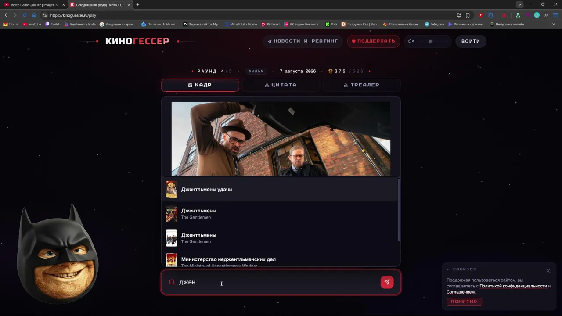The height and width of the screenshot is (316, 562).
Task: Submit the guess with the red send button
Action: pyautogui.click(x=387, y=282)
